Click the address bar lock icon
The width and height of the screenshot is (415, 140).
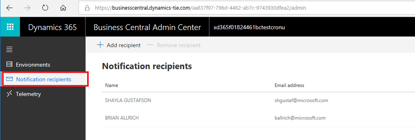(87, 8)
